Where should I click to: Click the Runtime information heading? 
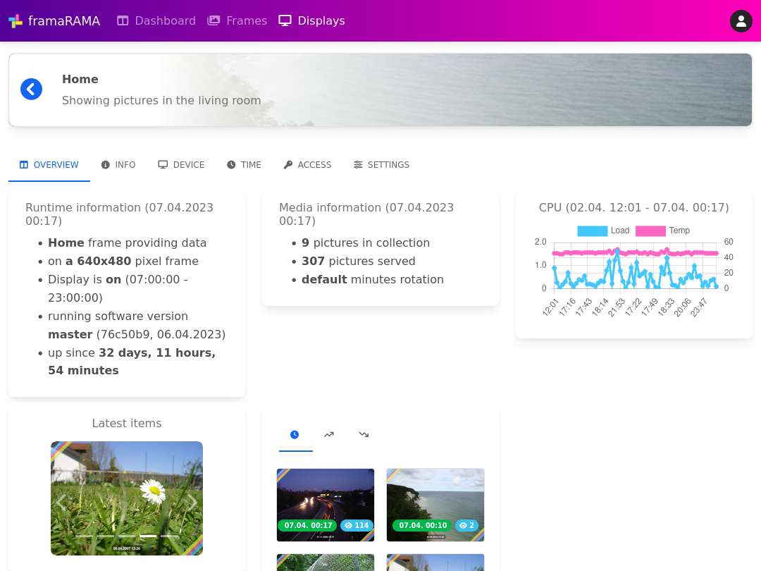119,214
